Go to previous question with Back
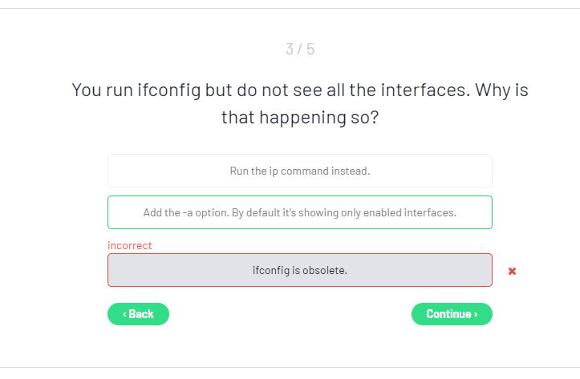The width and height of the screenshot is (580, 379). coord(138,314)
